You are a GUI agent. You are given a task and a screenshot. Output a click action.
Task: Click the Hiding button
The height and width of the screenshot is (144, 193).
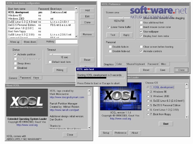(60, 70)
